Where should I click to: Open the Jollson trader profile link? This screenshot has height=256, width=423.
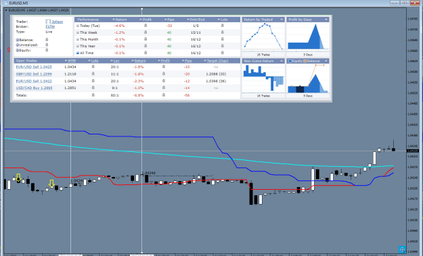(58, 22)
